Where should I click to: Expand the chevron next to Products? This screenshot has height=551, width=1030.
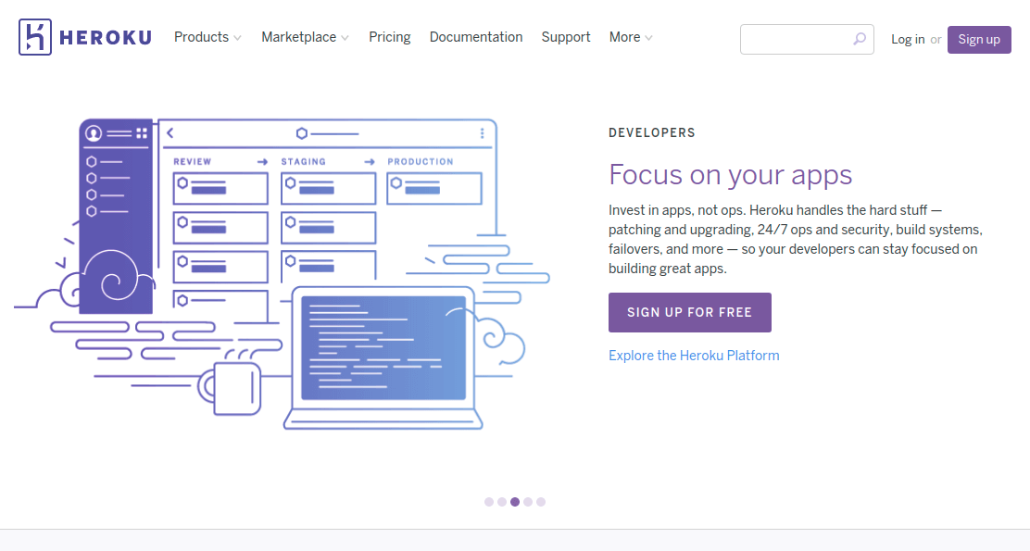tap(238, 38)
